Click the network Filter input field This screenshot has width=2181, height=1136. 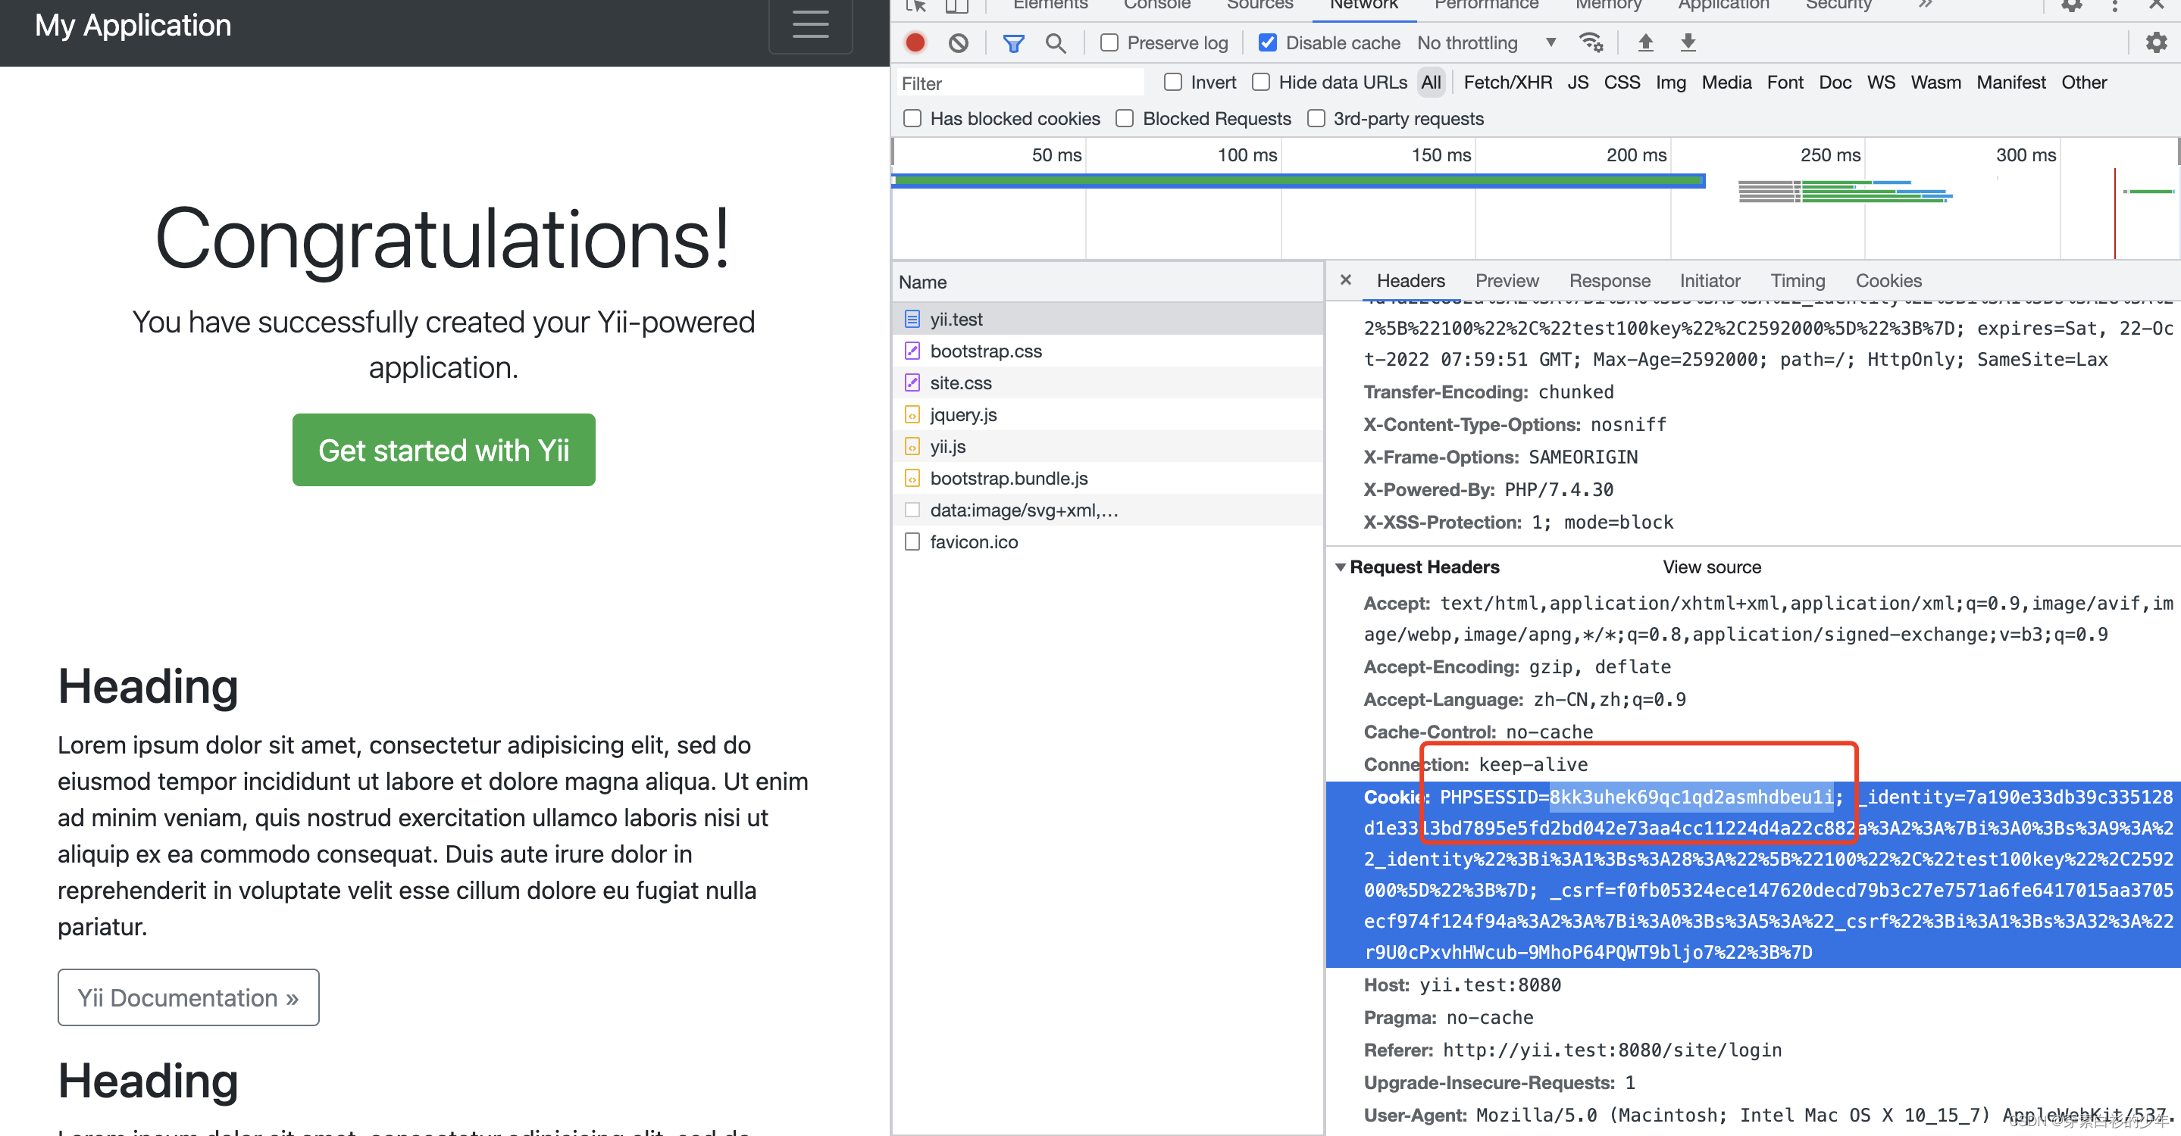1020,83
